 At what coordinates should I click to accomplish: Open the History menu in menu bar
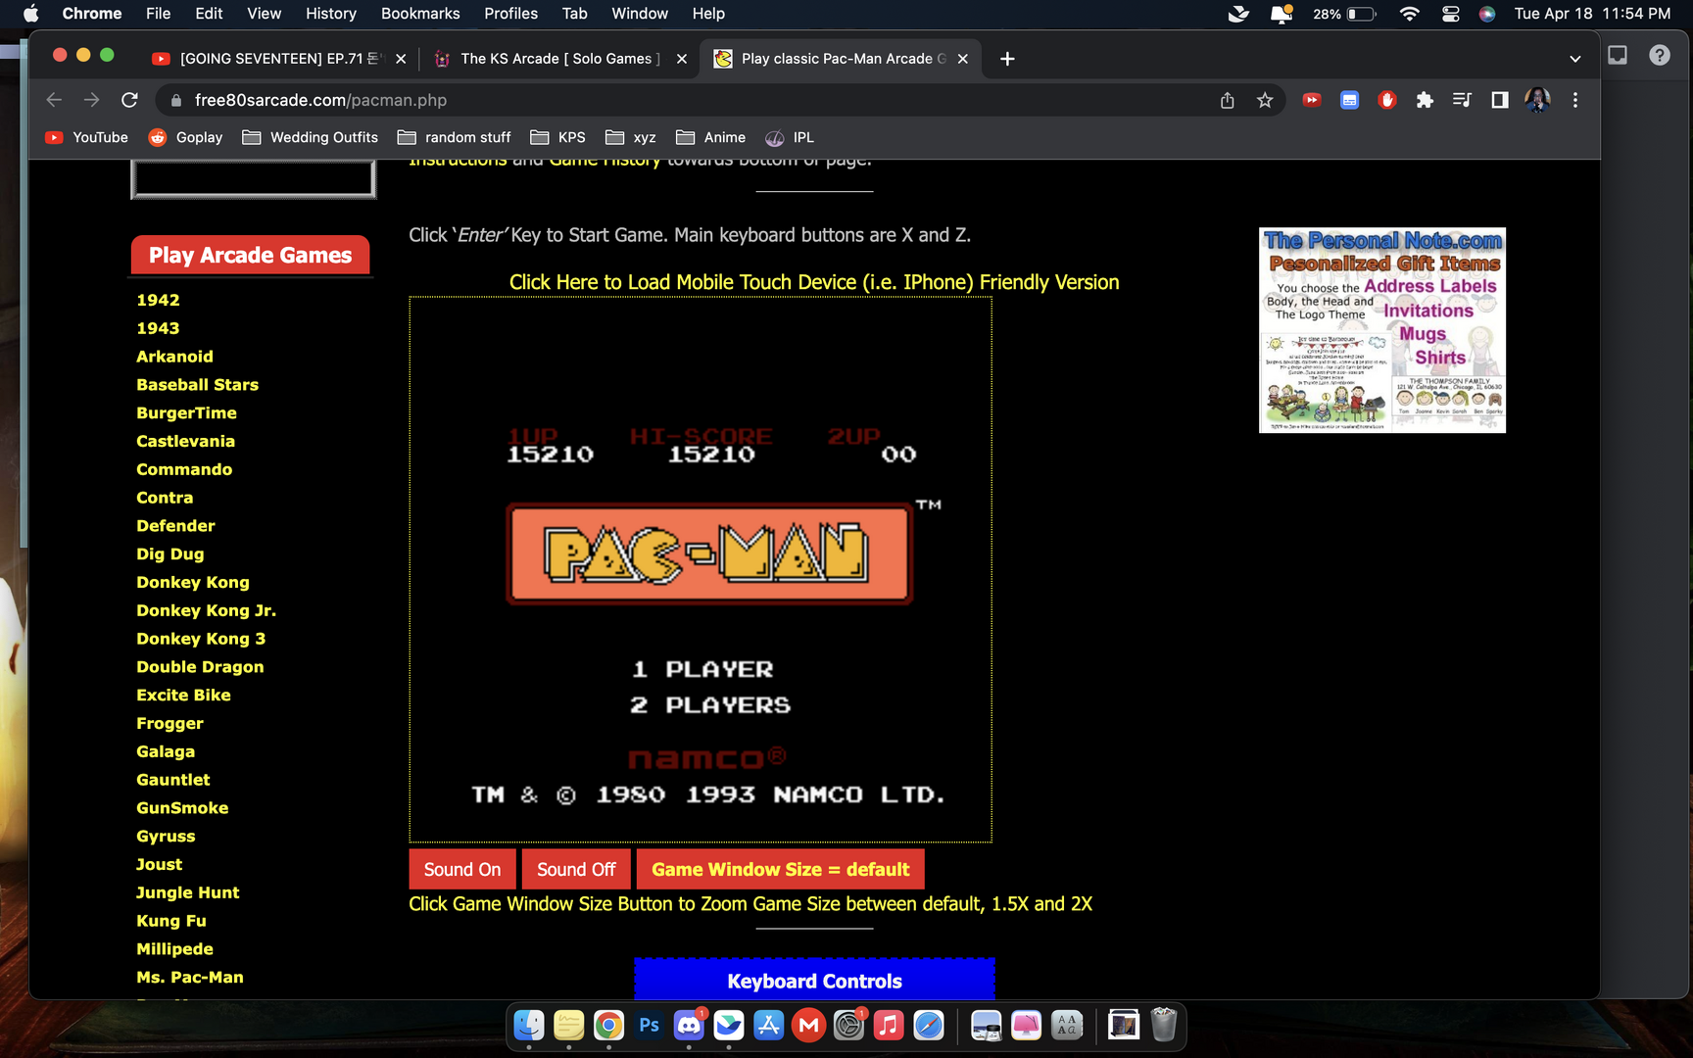[x=330, y=14]
